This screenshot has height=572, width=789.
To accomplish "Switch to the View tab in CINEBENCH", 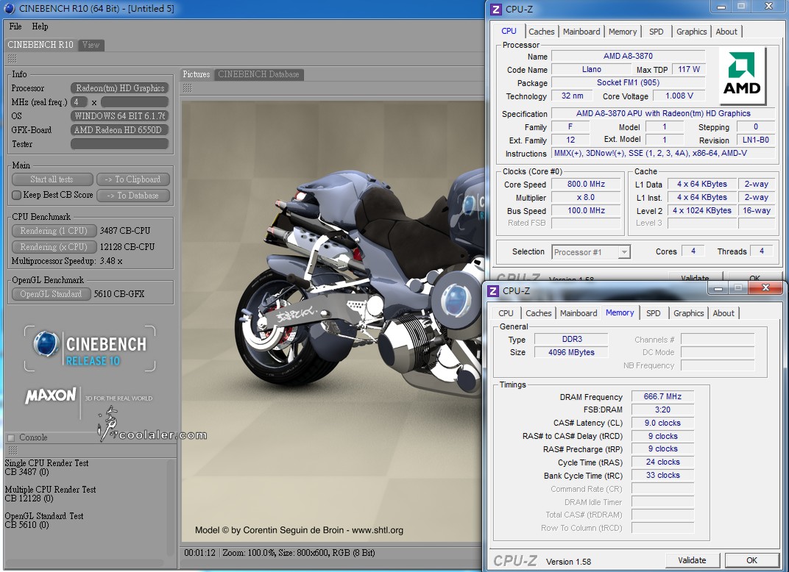I will tap(91, 45).
